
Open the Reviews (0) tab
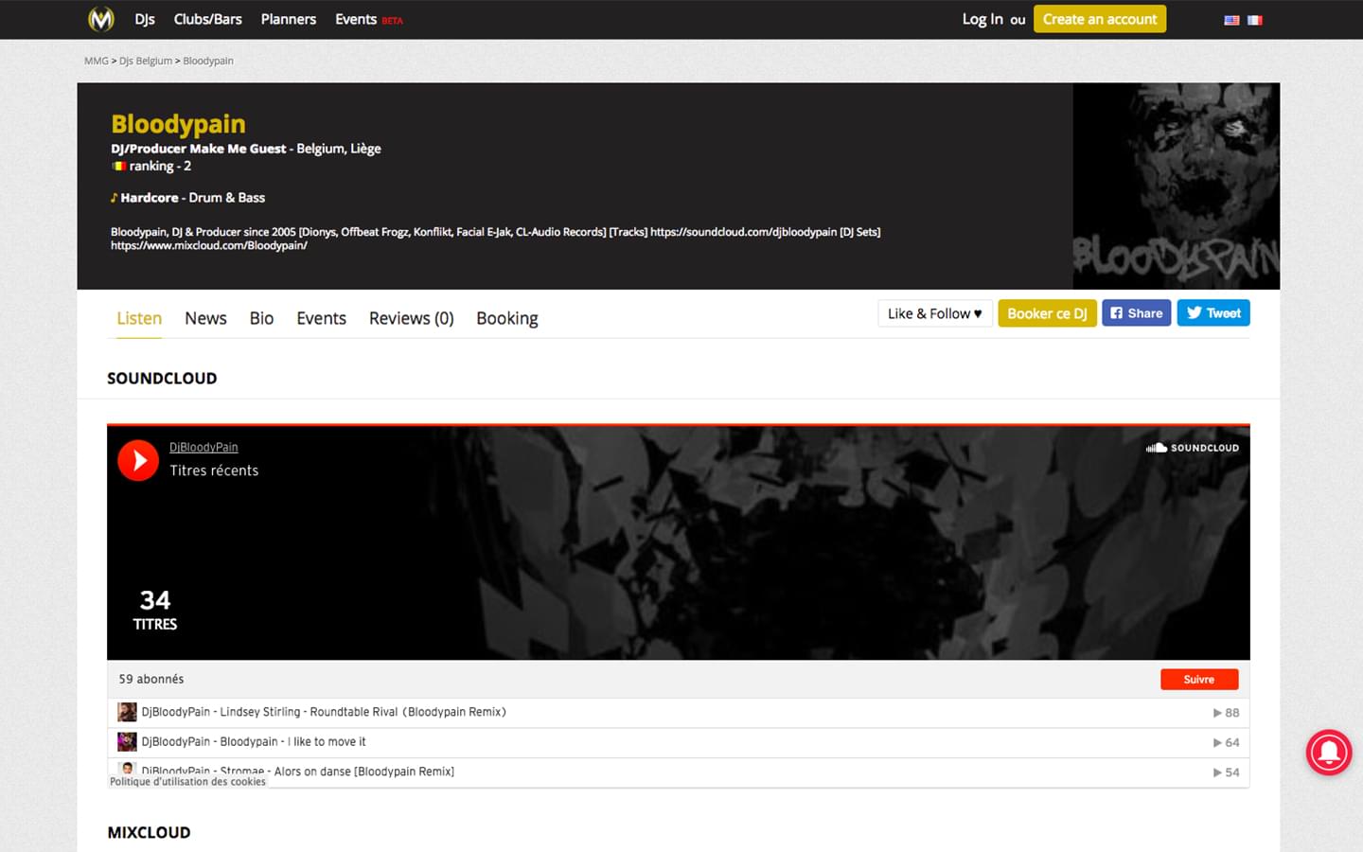(411, 319)
